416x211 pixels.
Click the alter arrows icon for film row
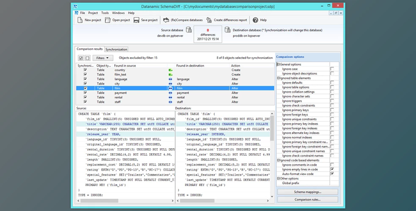(170, 88)
